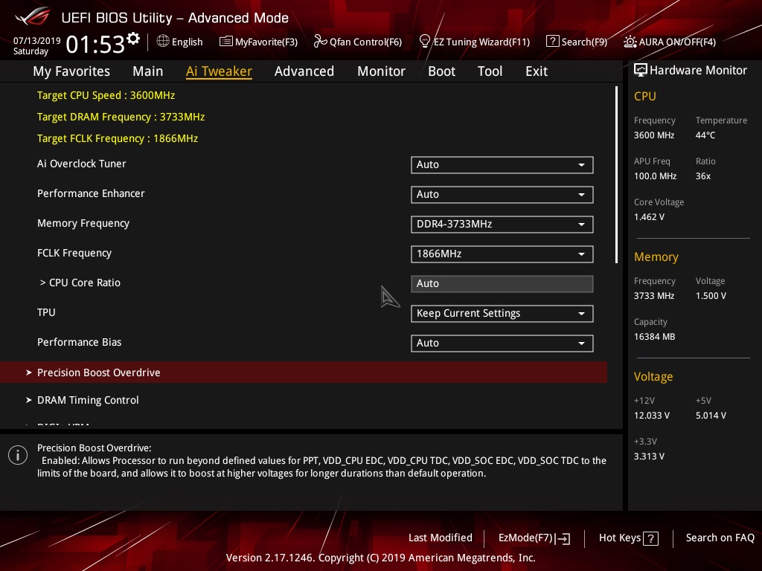Screen dimensions: 762x571
Task: Open Hot Keys help
Action: point(628,538)
